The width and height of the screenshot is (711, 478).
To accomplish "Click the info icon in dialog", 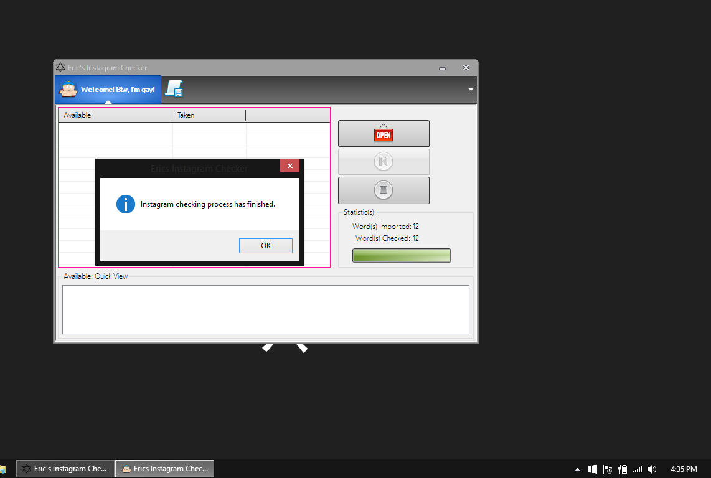I will (126, 204).
